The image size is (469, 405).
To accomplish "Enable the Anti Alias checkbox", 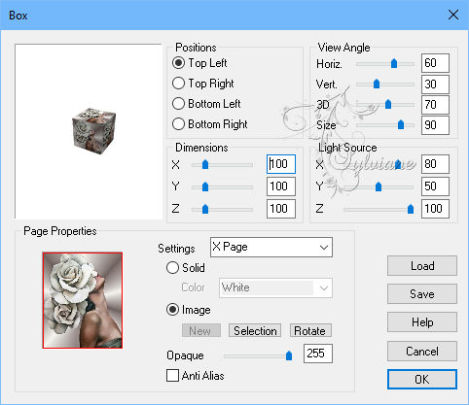I will (x=196, y=376).
